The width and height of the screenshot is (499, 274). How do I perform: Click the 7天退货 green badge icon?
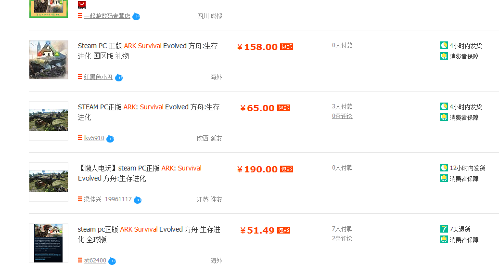point(444,229)
